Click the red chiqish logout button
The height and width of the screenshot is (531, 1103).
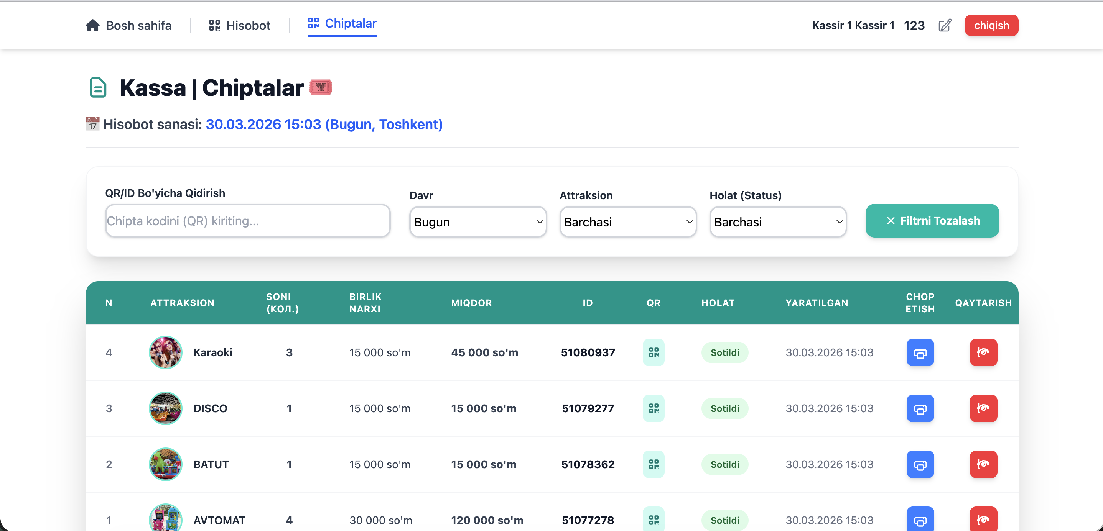tap(991, 26)
